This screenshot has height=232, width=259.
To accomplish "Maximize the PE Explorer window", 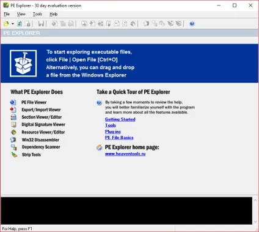I will click(x=235, y=6).
